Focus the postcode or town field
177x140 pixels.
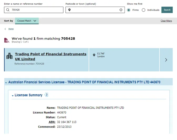pyautogui.click(x=95, y=10)
